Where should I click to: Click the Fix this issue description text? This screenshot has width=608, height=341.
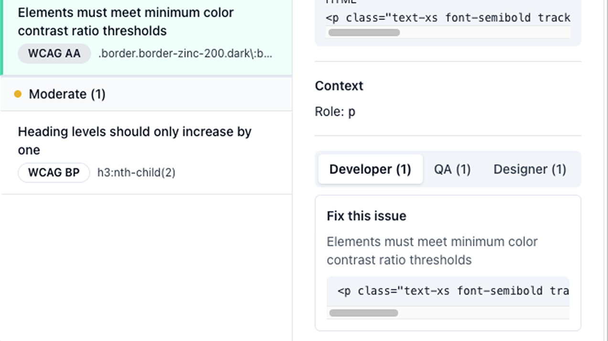click(432, 251)
